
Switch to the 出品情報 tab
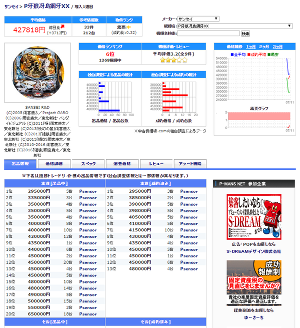(20, 164)
